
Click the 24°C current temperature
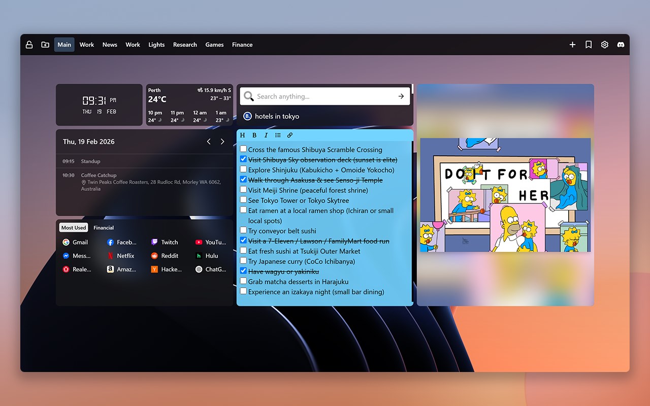point(157,99)
